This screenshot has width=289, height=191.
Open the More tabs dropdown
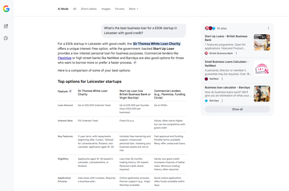click(133, 9)
